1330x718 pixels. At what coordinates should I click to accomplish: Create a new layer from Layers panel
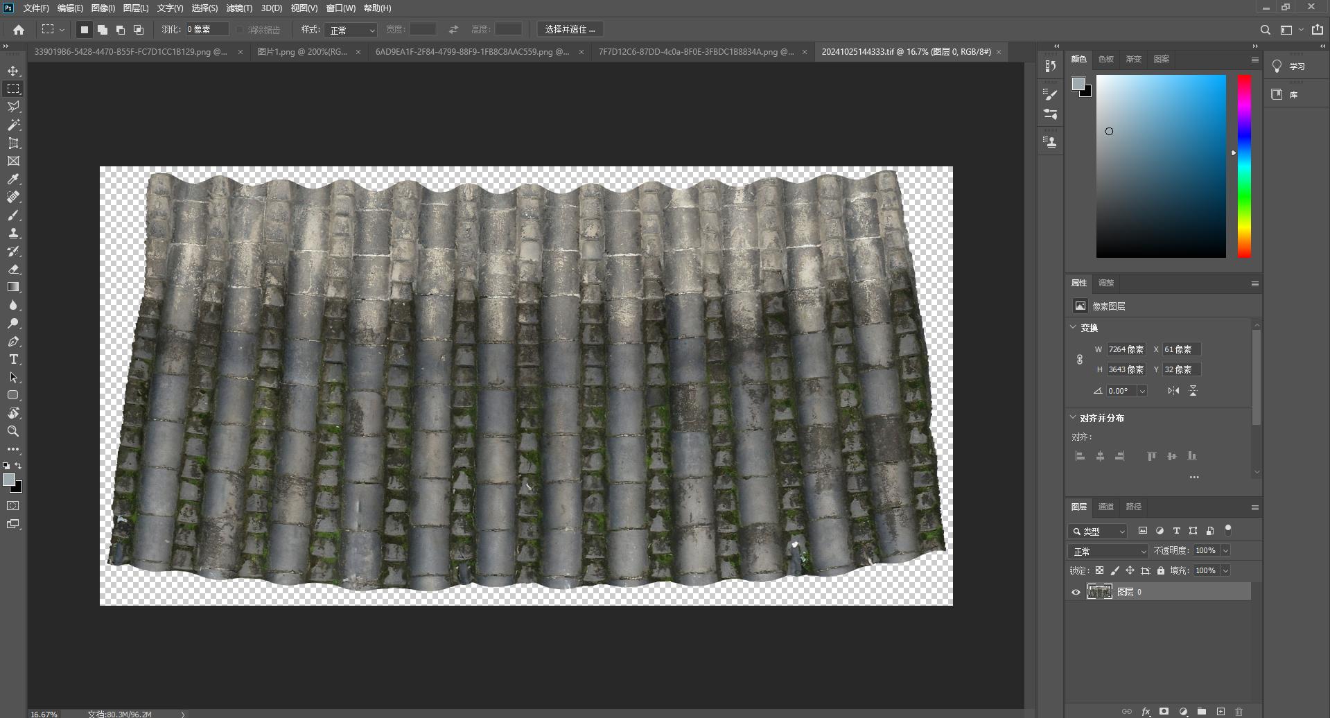coord(1220,712)
